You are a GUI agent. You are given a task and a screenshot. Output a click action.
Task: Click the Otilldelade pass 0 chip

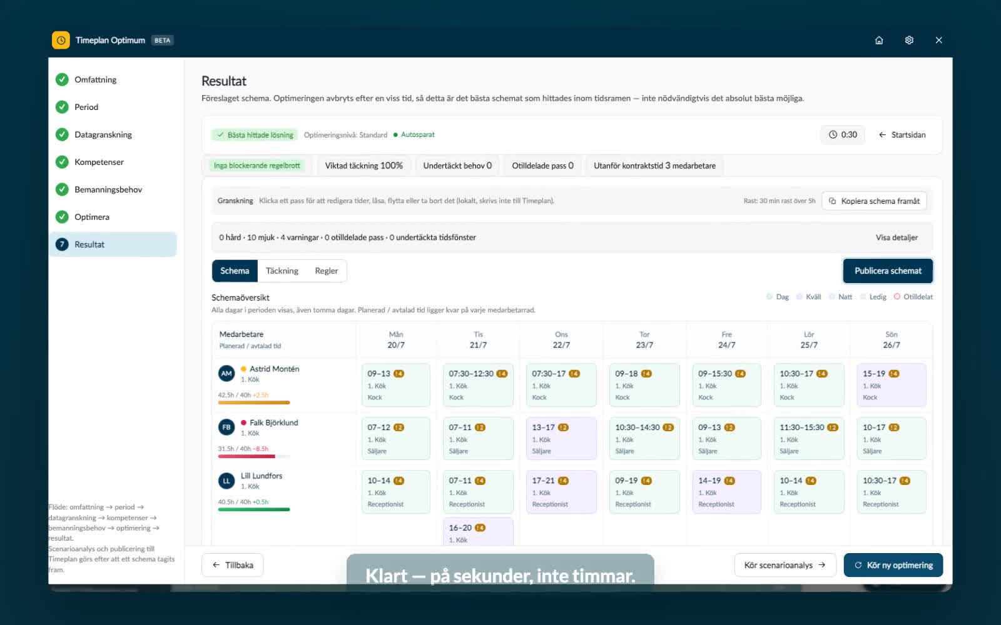pos(542,166)
